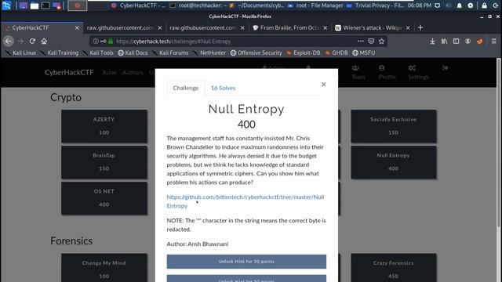Save page to Pocket icon
502x282 pixels.
(371, 41)
